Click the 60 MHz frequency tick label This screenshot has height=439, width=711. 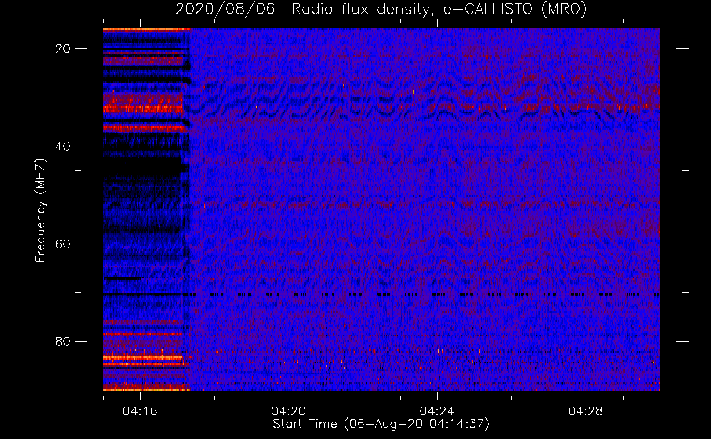pos(63,244)
